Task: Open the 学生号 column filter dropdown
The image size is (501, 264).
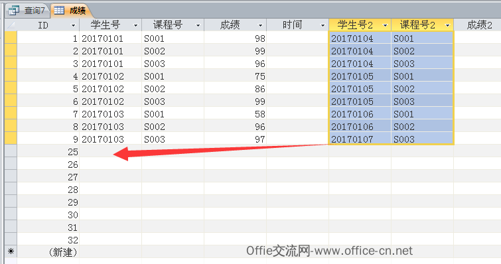Action: pyautogui.click(x=135, y=25)
